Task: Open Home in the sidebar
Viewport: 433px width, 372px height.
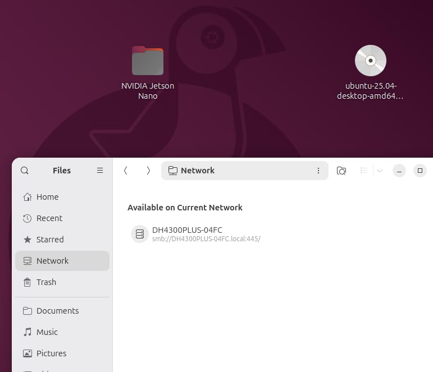Action: pyautogui.click(x=47, y=197)
